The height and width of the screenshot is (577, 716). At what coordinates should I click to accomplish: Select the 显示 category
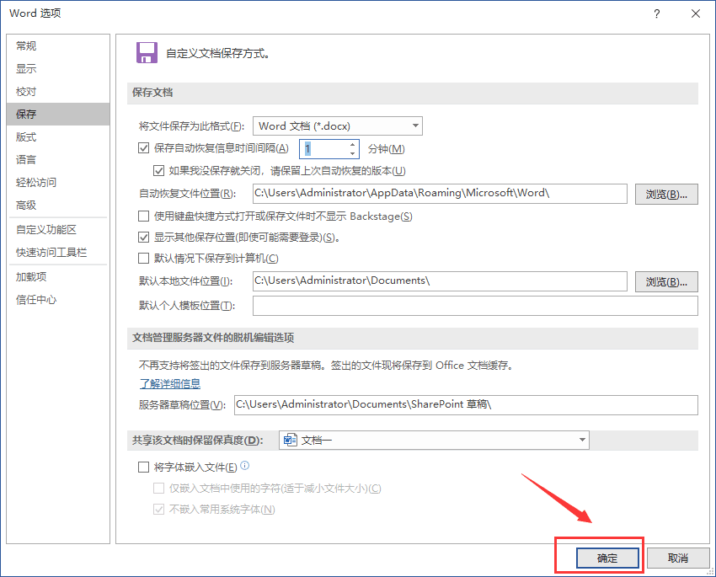(x=58, y=68)
